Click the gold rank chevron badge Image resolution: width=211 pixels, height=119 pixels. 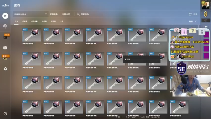coord(205,14)
